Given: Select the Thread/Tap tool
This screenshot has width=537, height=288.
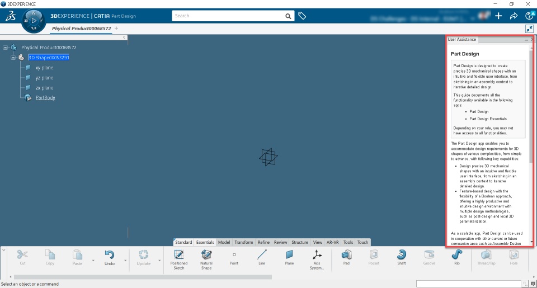Looking at the screenshot, I should tap(486, 254).
